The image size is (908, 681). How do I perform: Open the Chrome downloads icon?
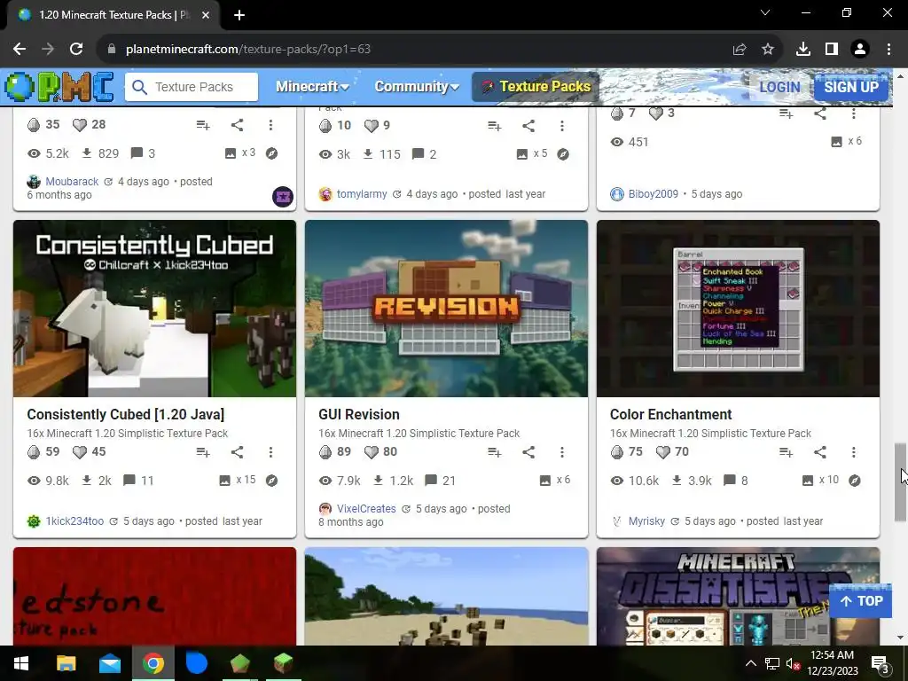pyautogui.click(x=802, y=50)
